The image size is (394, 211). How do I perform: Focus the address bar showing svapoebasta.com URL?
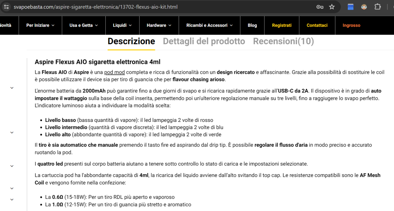click(96, 7)
